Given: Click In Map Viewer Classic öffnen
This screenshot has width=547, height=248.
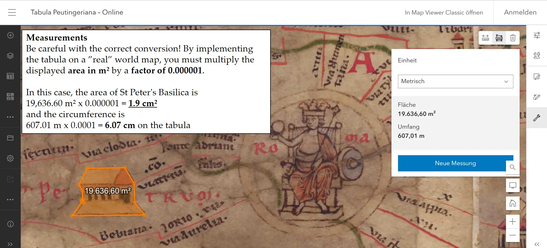Looking at the screenshot, I should [444, 13].
